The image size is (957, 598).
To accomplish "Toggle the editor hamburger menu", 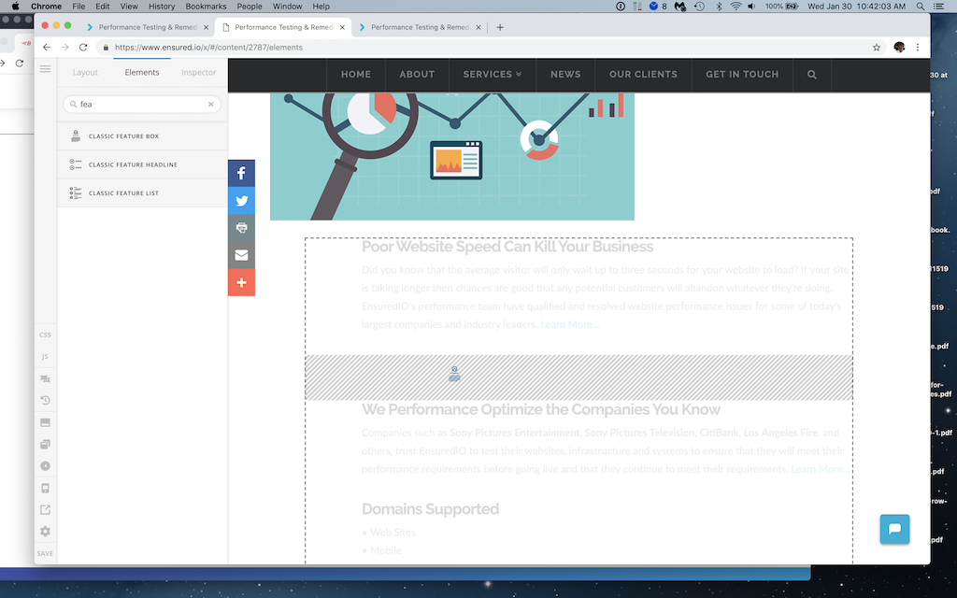I will click(x=45, y=69).
